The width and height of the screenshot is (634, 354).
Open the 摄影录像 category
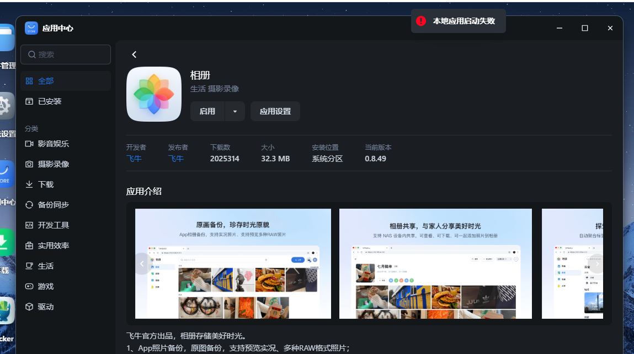66,164
